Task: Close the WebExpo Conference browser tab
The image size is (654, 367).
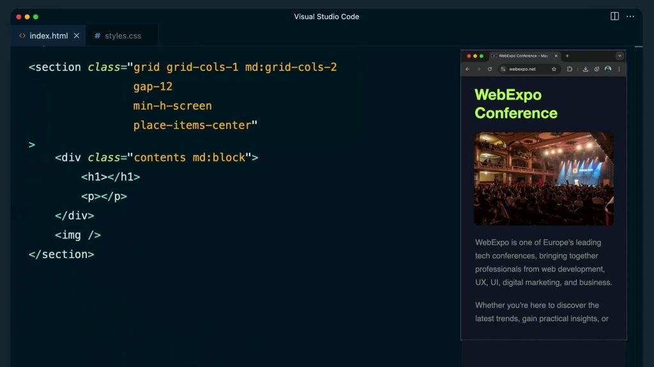Action: tap(556, 56)
